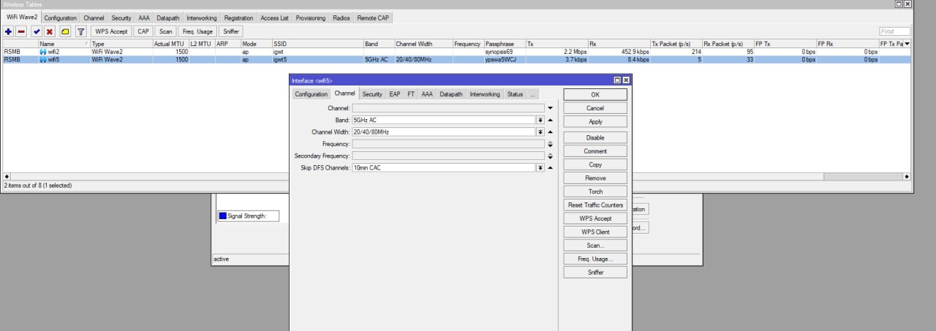Open the FT tab in dialog
Image resolution: width=936 pixels, height=331 pixels.
411,94
